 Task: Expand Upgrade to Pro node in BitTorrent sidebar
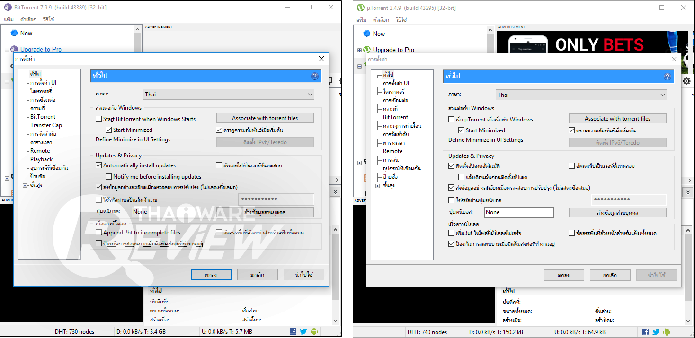[7, 50]
